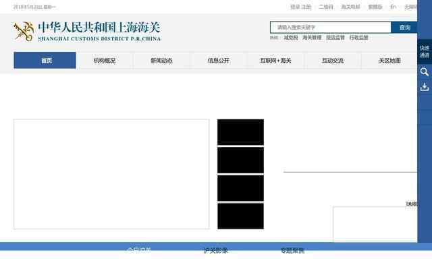Open the 关区地图 tab

point(389,61)
